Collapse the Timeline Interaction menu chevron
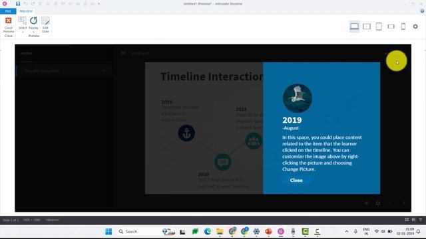The width and height of the screenshot is (426, 239). [104, 71]
